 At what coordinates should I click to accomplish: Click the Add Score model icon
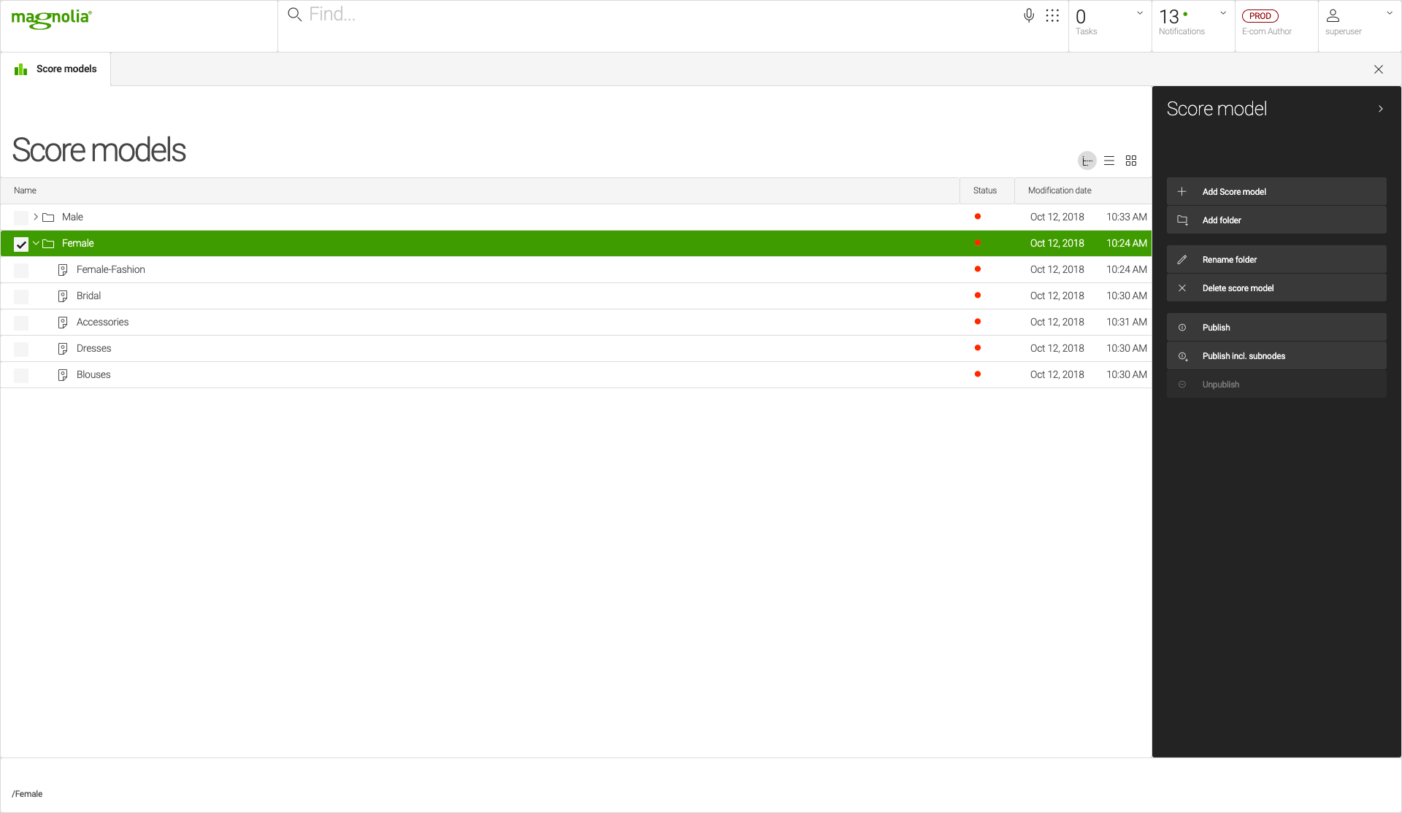(x=1181, y=190)
